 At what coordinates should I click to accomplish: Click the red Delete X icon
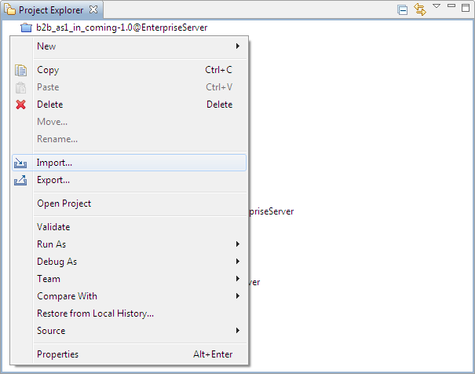21,104
